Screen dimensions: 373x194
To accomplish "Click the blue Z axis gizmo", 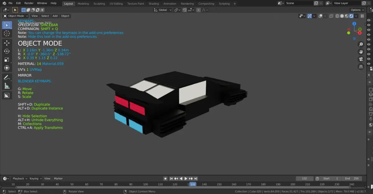I will [x=354, y=24].
